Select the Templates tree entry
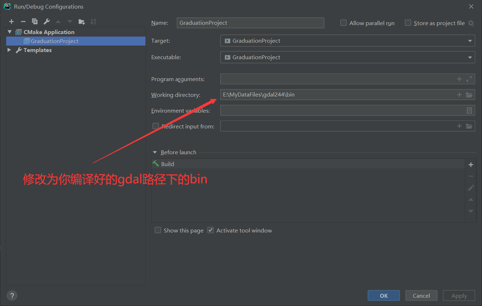 point(38,50)
